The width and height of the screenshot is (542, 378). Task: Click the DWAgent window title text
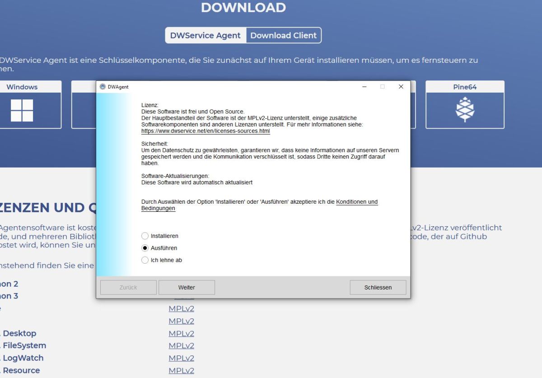[x=118, y=87]
